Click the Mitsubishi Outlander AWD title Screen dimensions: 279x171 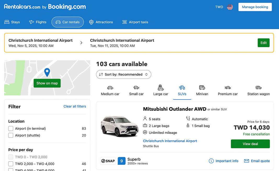pyautogui.click(x=175, y=109)
